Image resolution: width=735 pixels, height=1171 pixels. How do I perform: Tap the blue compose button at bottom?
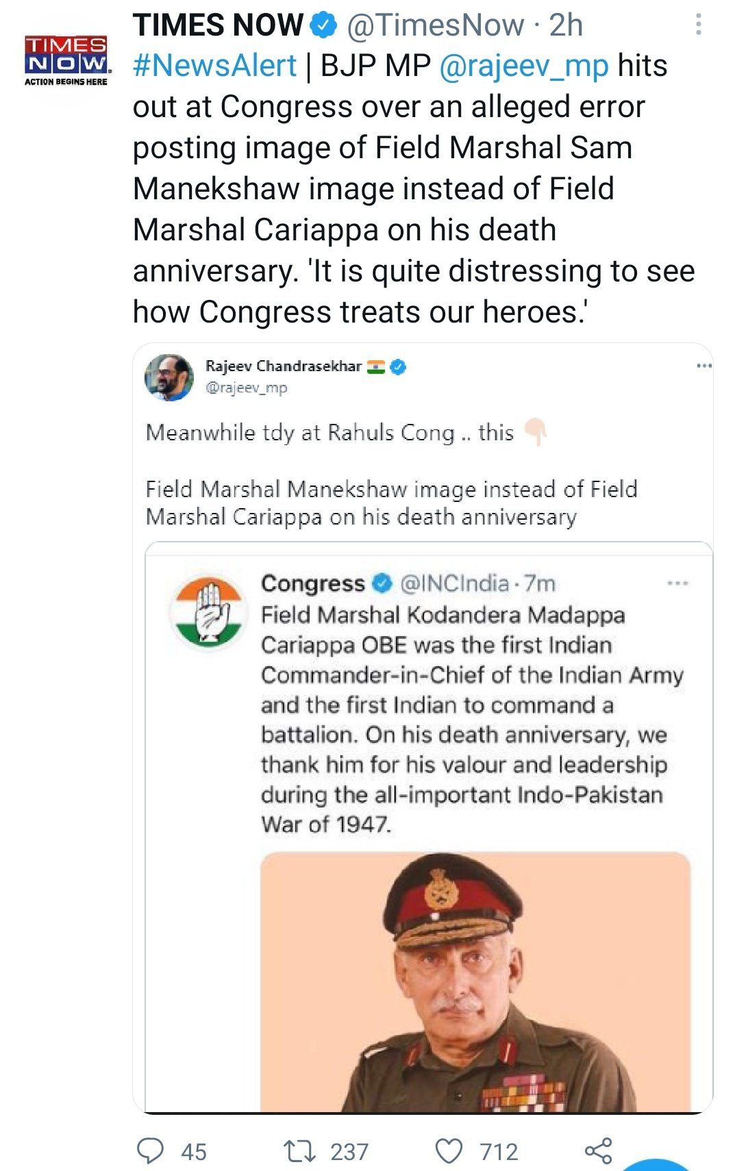point(656,1164)
